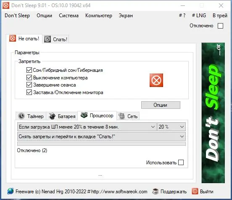Open the # LNG language menu

[x=199, y=16]
